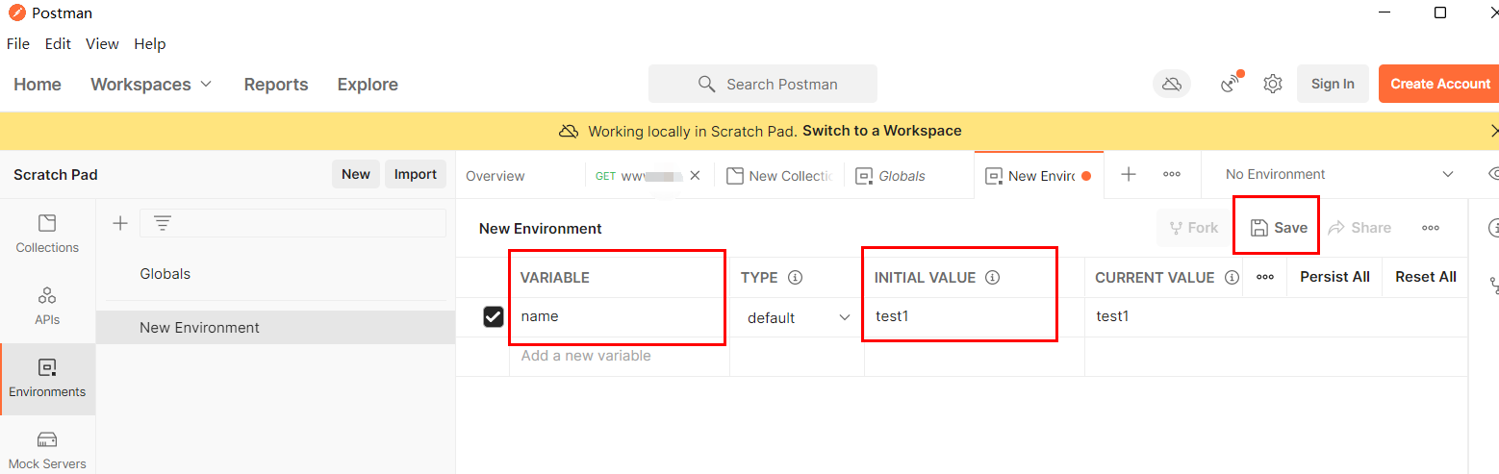
Task: Open Explore in top navigation
Action: pyautogui.click(x=368, y=85)
